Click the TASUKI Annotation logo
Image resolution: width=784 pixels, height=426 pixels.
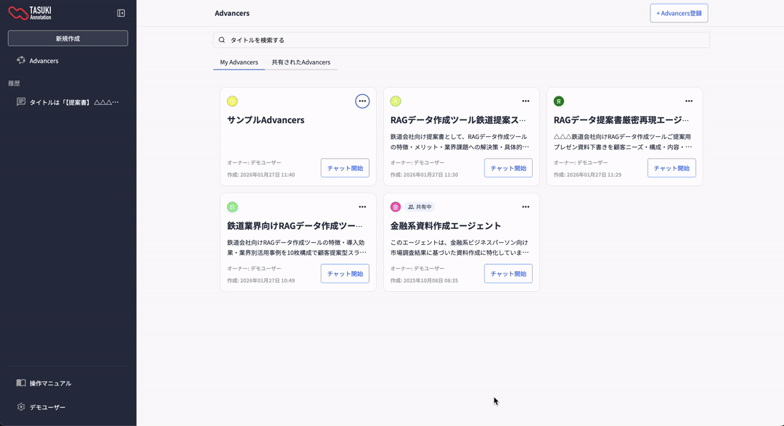[30, 13]
